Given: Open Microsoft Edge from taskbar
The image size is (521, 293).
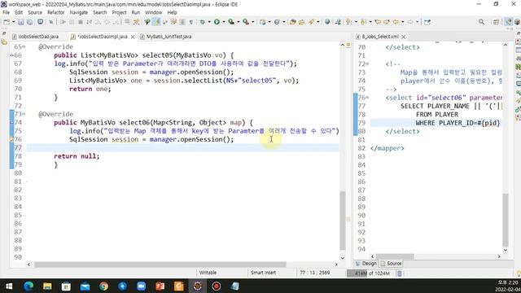Looking at the screenshot, I should pyautogui.click(x=28, y=286).
